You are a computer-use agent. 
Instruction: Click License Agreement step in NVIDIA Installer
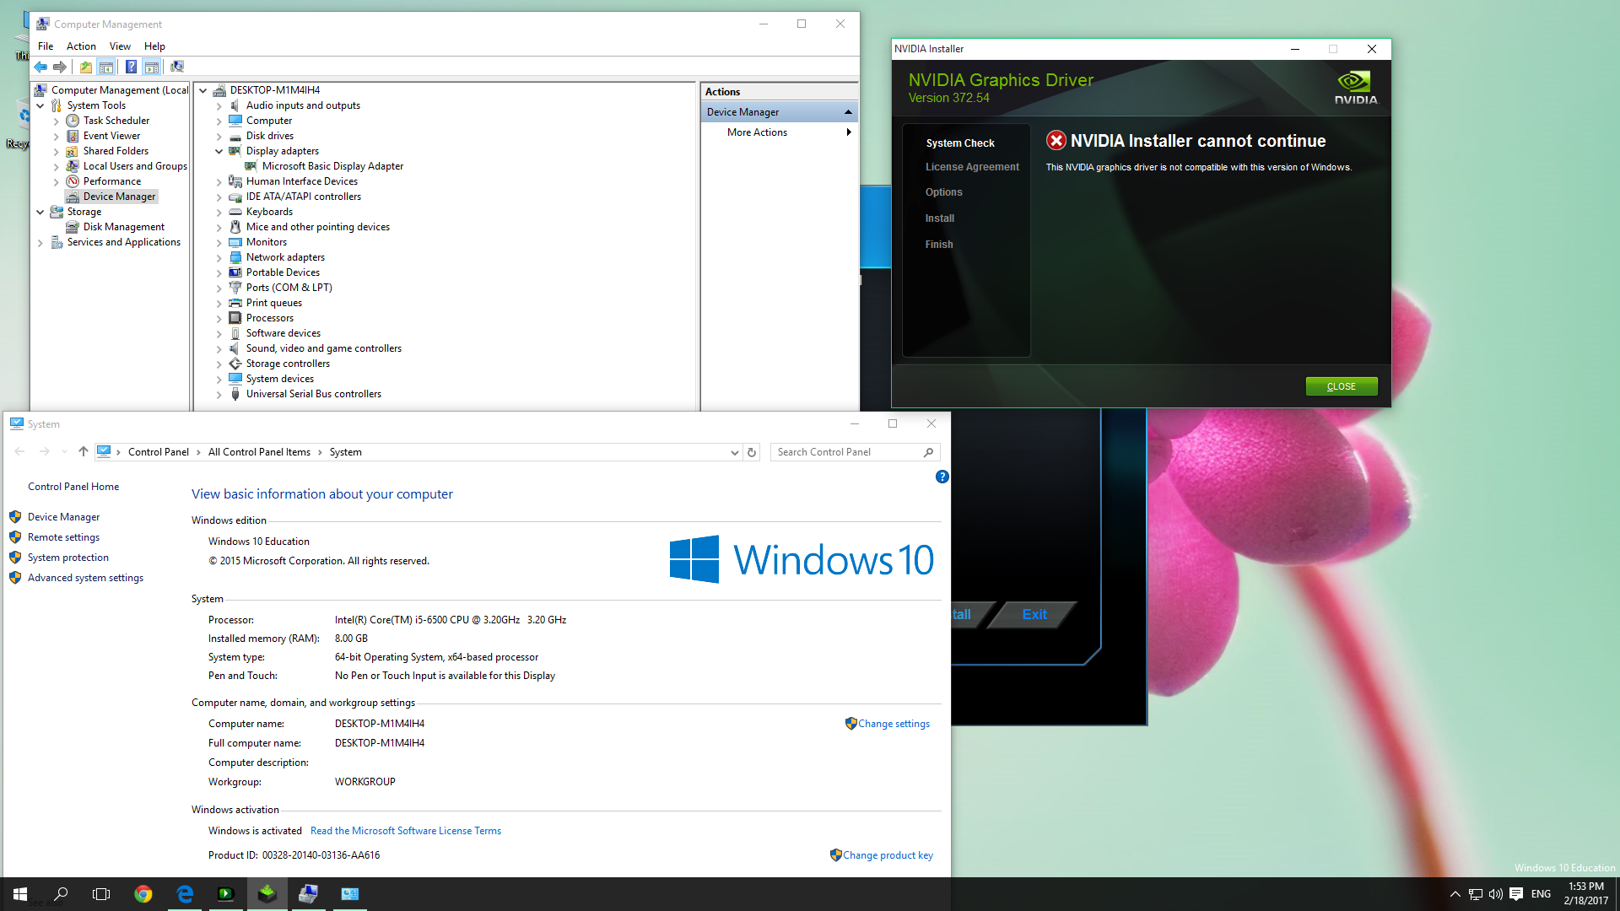972,167
